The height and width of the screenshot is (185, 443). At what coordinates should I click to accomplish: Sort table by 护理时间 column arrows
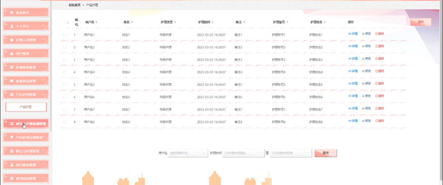(212, 22)
